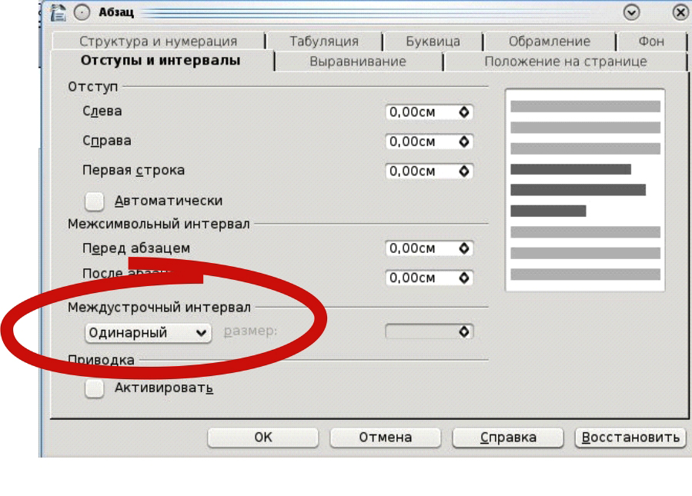Select the Буквица tab

431,42
